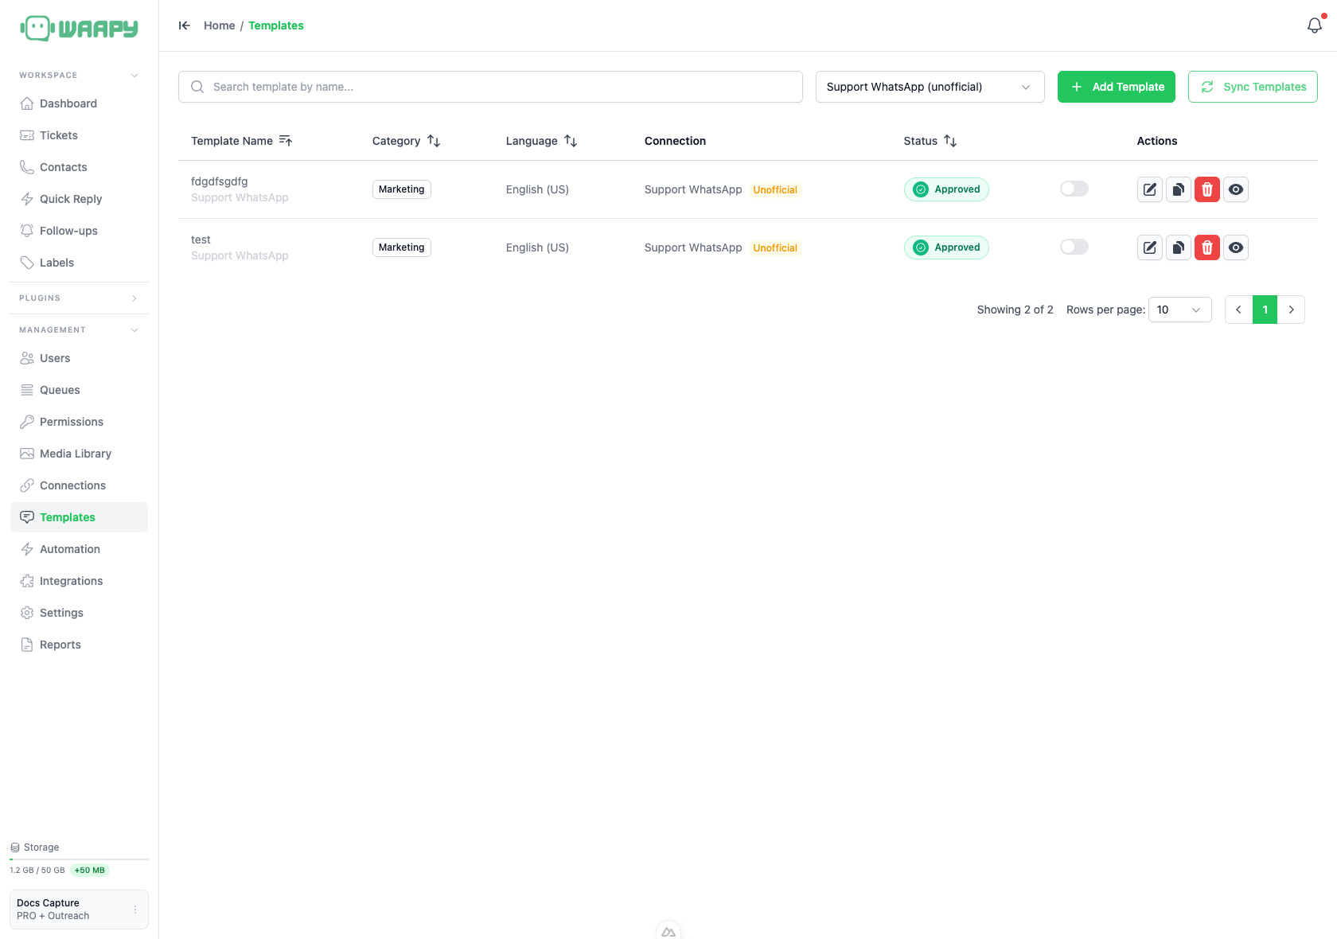Image resolution: width=1337 pixels, height=939 pixels.
Task: Go to Home breadcrumb link
Action: [219, 25]
